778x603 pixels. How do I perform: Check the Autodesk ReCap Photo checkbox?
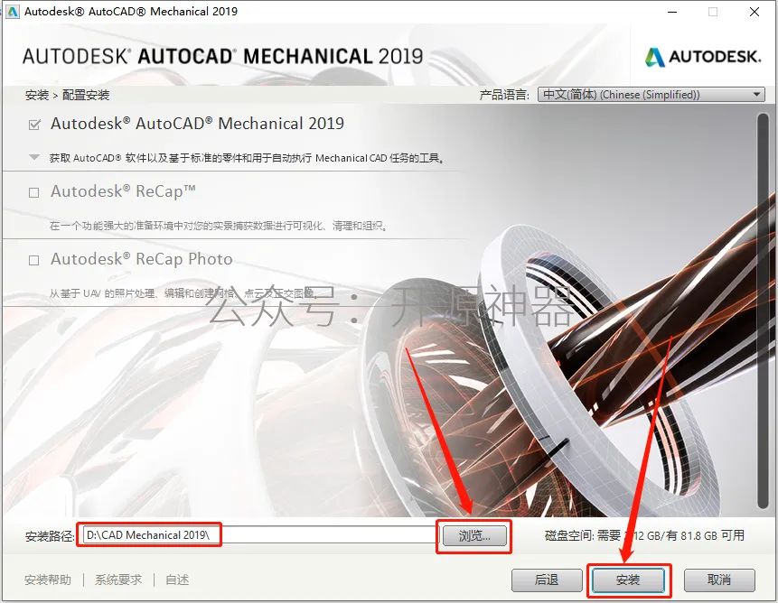click(x=33, y=260)
